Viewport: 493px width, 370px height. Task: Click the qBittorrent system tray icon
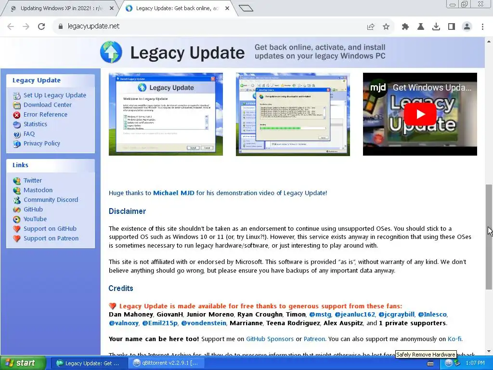tap(449, 363)
